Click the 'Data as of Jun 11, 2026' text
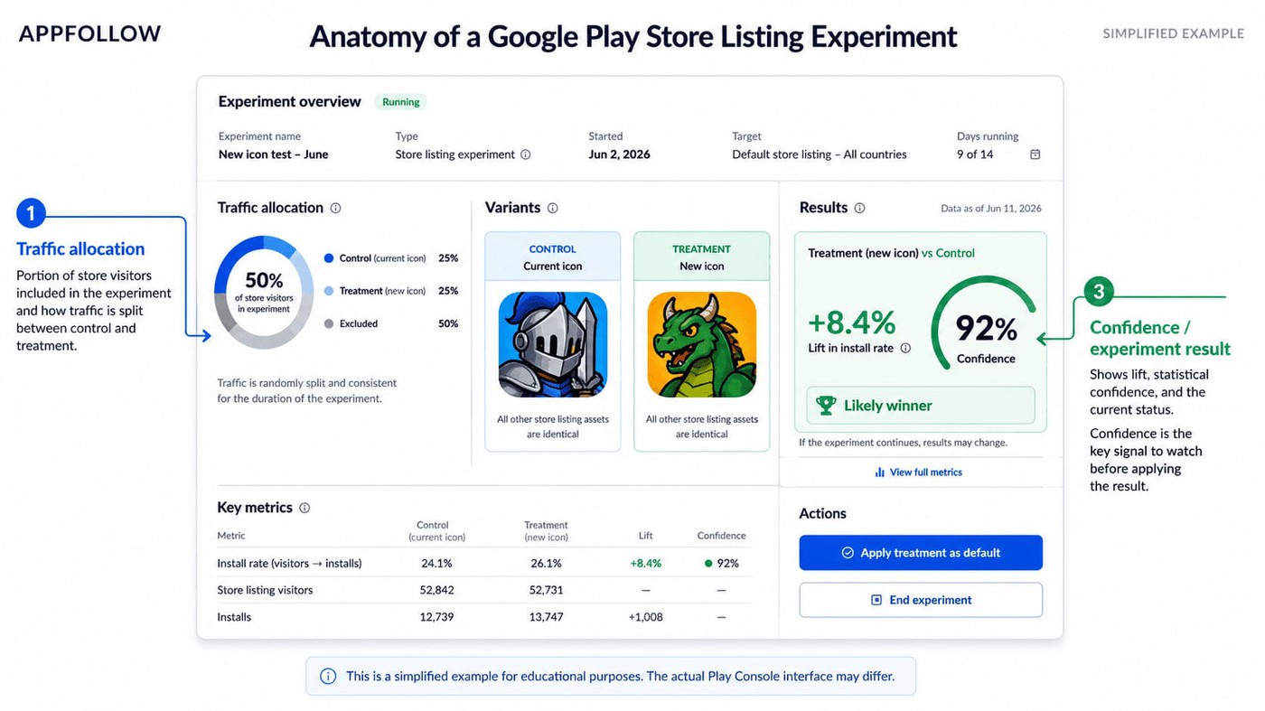This screenshot has height=711, width=1265. [x=991, y=209]
